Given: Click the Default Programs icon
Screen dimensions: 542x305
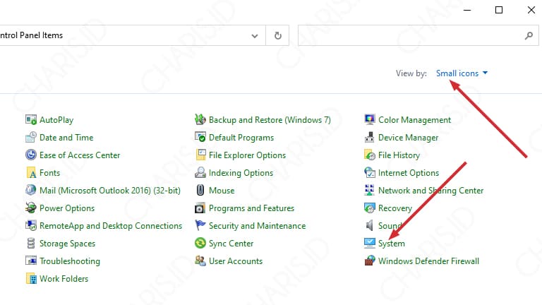Looking at the screenshot, I should tap(200, 138).
